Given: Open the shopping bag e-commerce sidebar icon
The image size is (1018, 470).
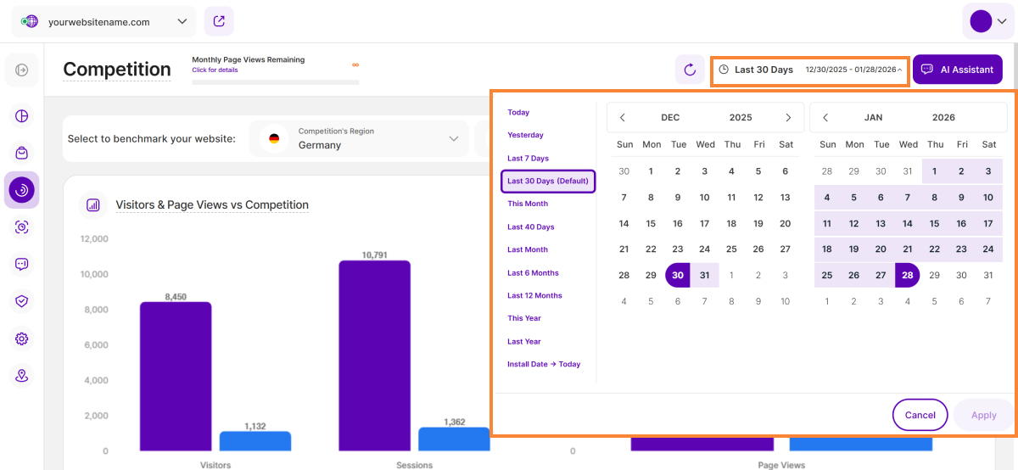Looking at the screenshot, I should pos(22,153).
